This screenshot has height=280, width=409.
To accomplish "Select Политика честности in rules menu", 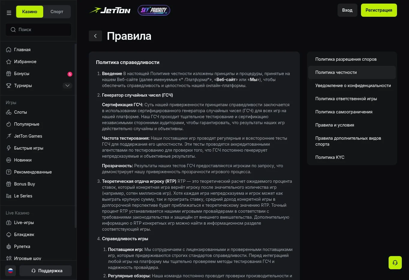I will (352, 72).
